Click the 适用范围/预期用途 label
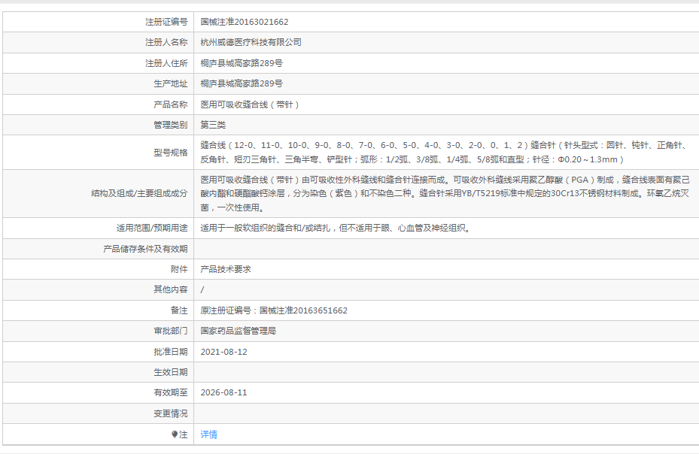Image resolution: width=699 pixels, height=454 pixels. (152, 228)
